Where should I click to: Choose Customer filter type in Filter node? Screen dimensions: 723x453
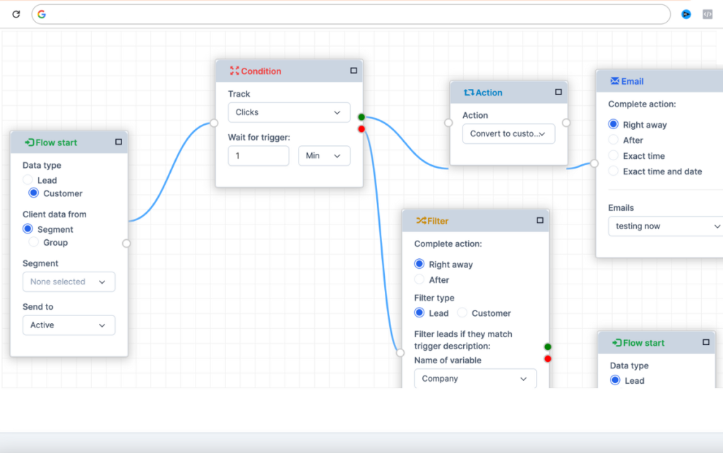[462, 313]
